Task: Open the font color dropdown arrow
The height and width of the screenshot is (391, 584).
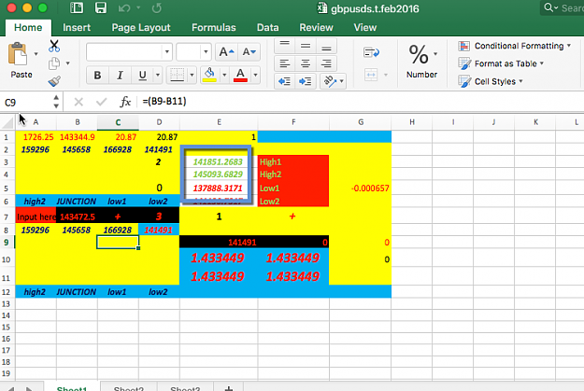Action: [x=255, y=76]
